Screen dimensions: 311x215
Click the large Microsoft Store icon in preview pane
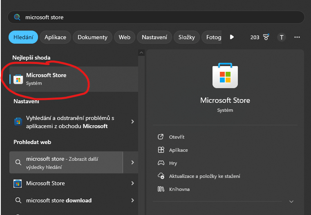(225, 75)
